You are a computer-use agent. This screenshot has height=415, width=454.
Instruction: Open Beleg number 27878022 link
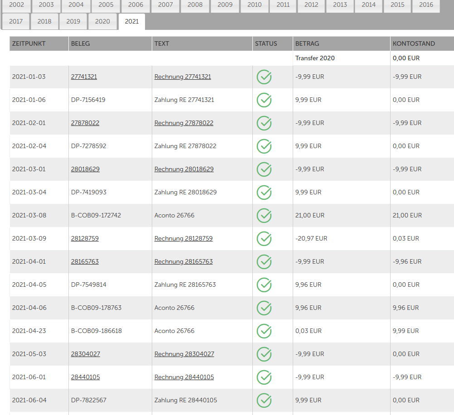[85, 123]
